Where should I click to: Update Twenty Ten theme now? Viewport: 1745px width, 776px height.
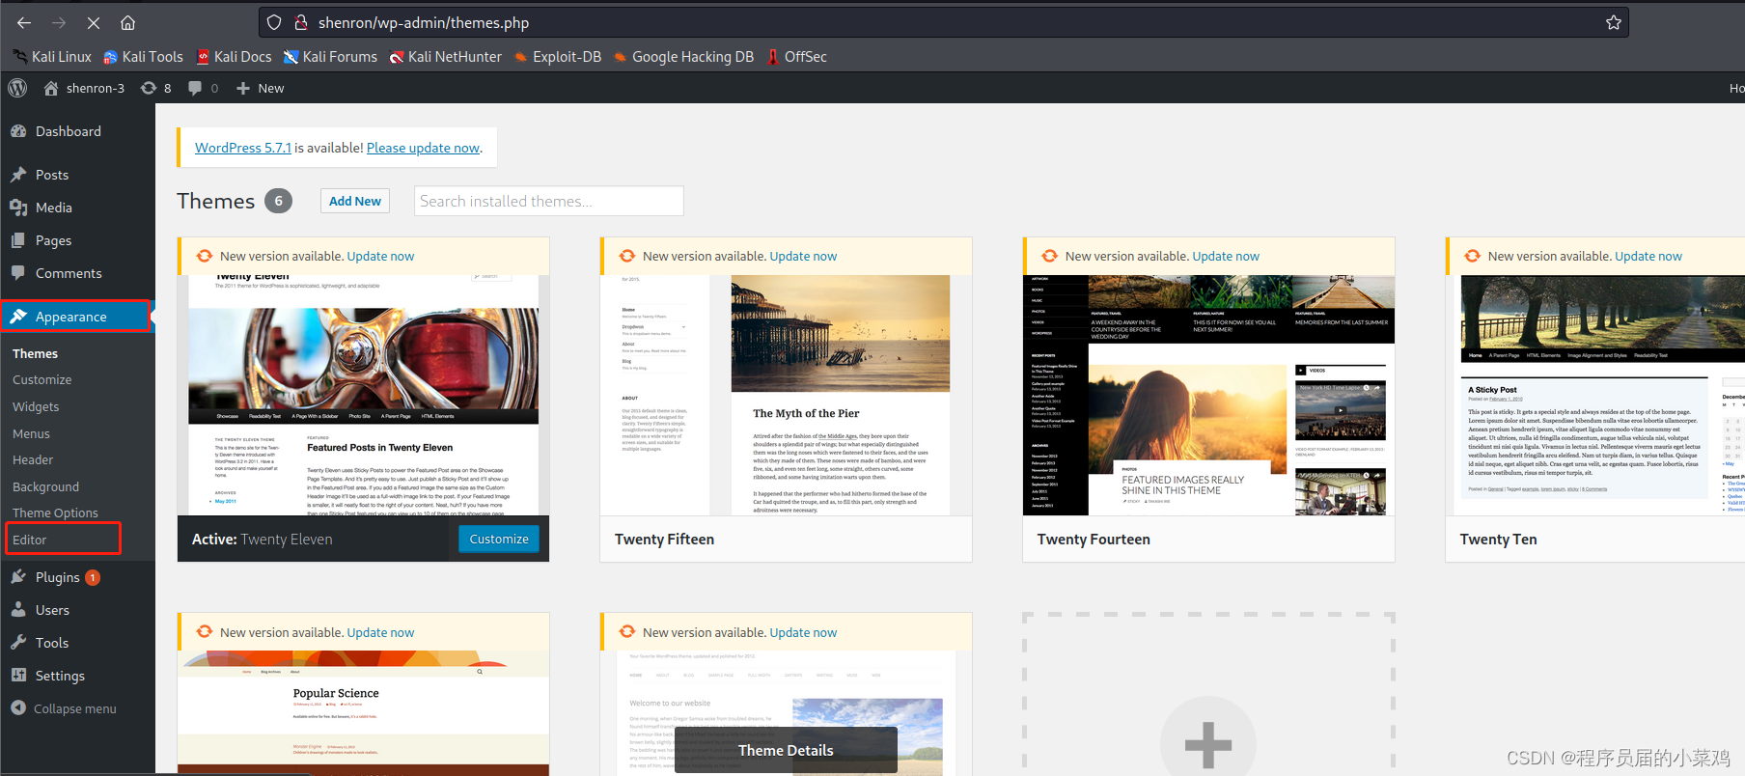tap(1648, 256)
